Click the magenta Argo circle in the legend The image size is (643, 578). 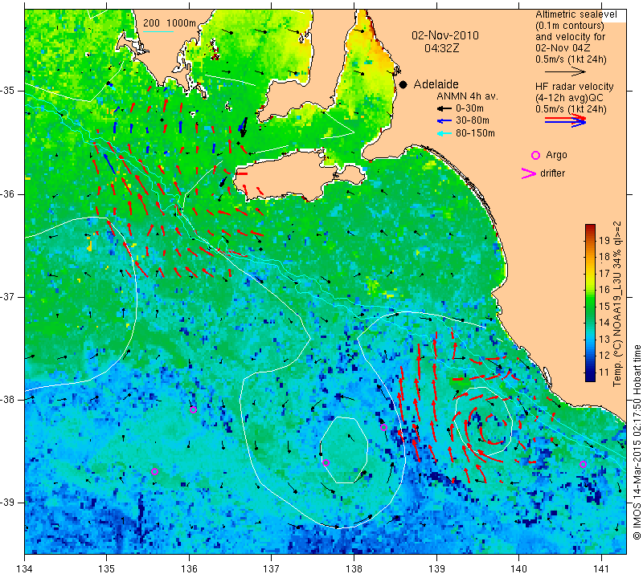[x=535, y=155]
